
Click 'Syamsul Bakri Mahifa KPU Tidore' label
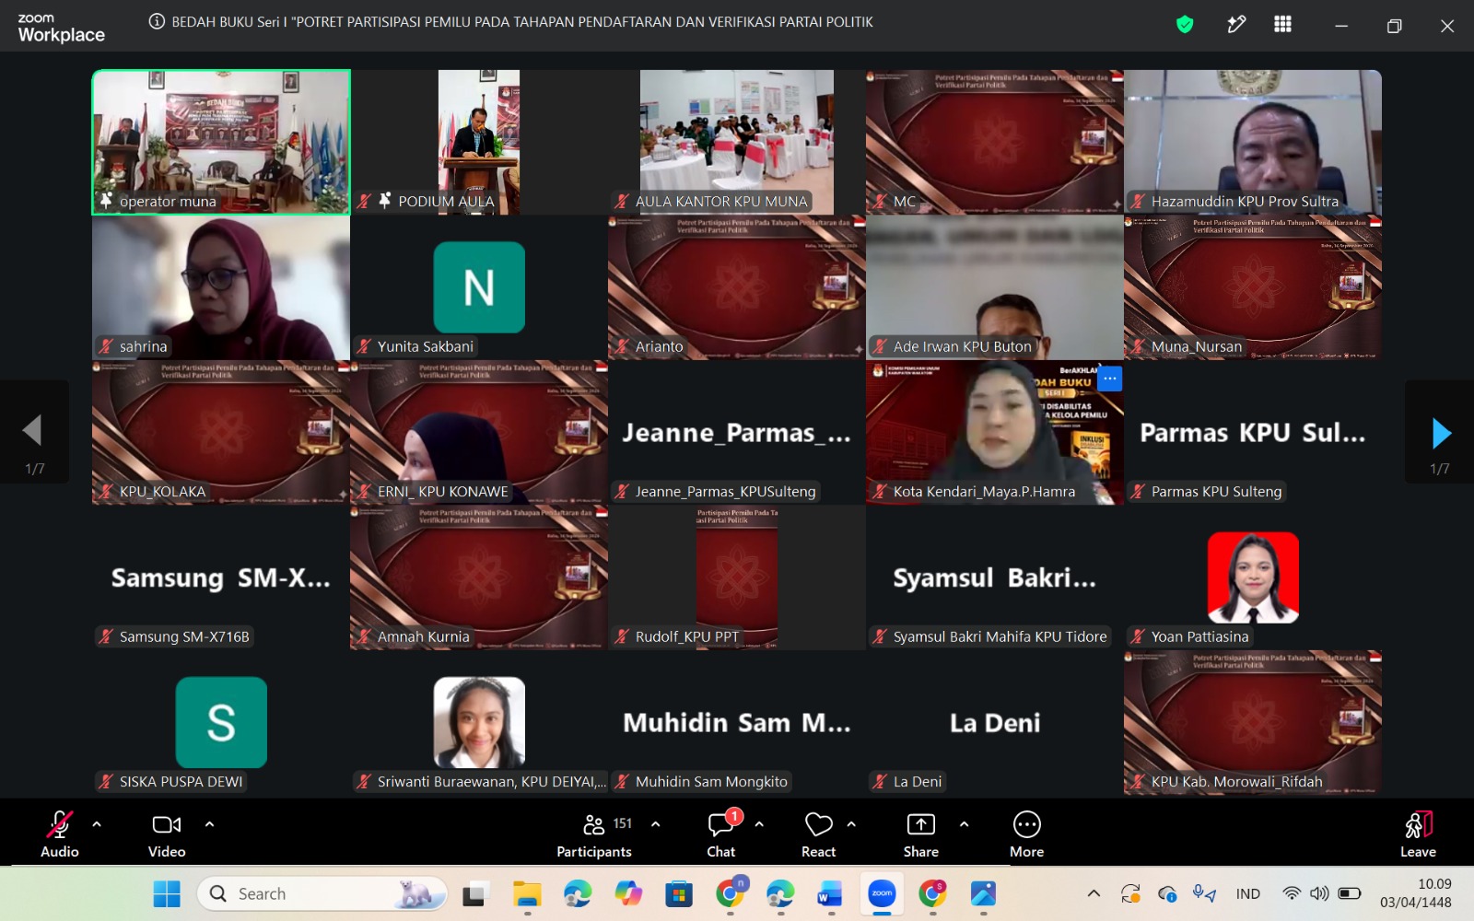tap(1000, 636)
